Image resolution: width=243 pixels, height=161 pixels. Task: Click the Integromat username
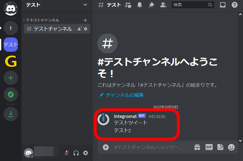[125, 116]
